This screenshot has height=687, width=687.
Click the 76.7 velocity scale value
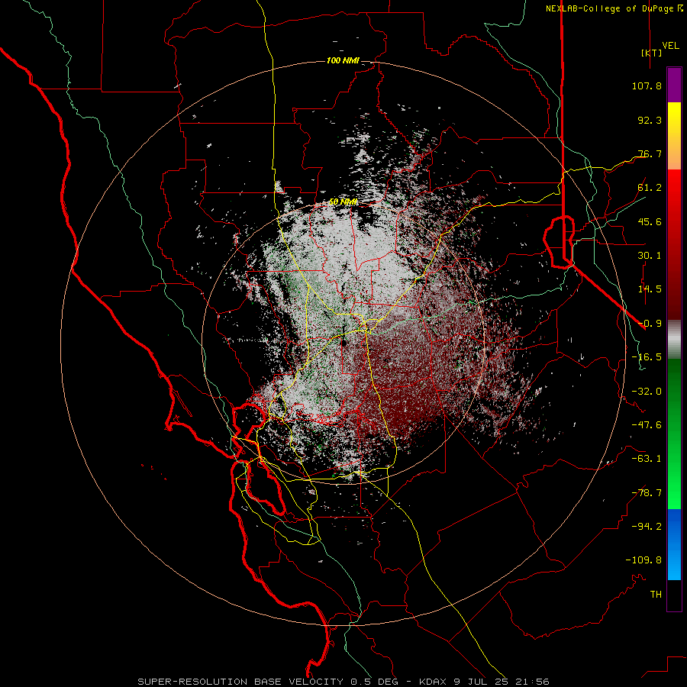click(650, 153)
